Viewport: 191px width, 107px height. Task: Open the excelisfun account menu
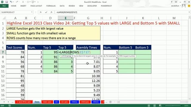[176, 6]
